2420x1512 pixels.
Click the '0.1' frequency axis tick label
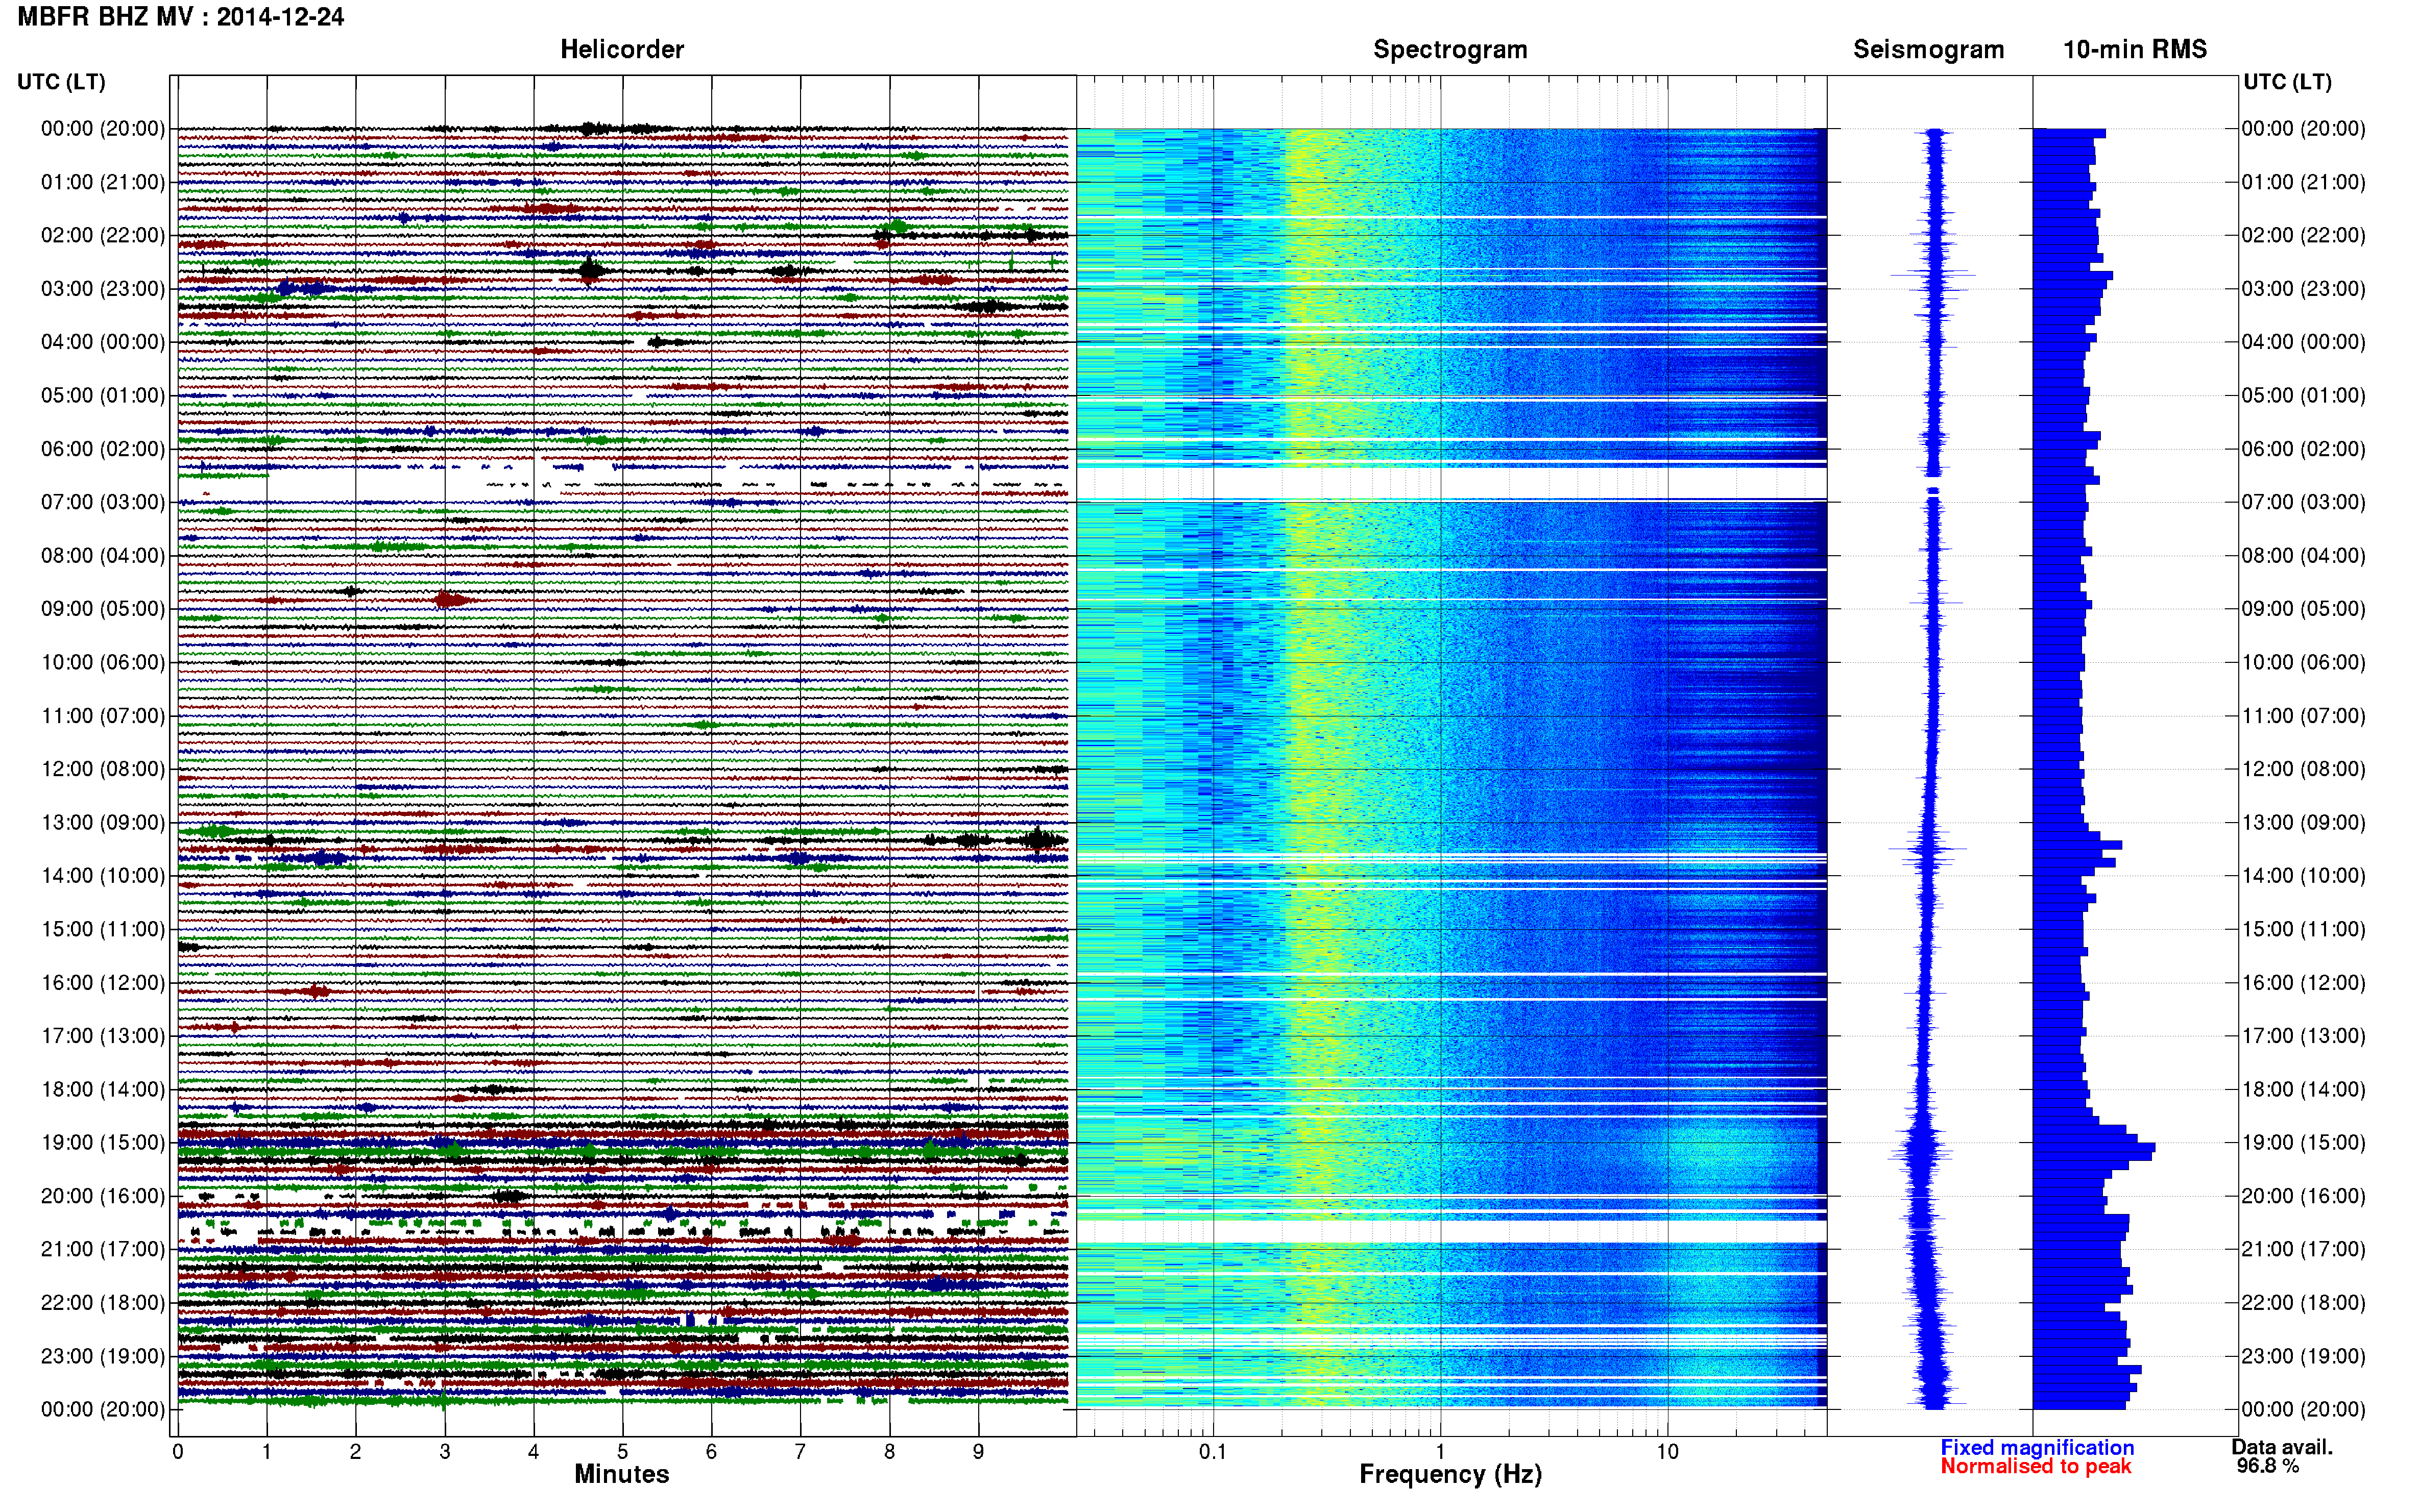[1213, 1451]
